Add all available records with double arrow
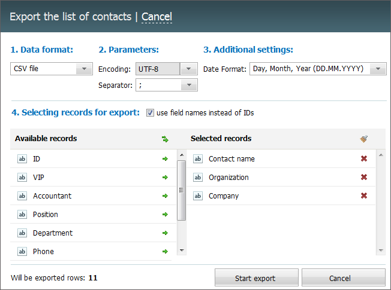391x290 pixels. coord(165,139)
